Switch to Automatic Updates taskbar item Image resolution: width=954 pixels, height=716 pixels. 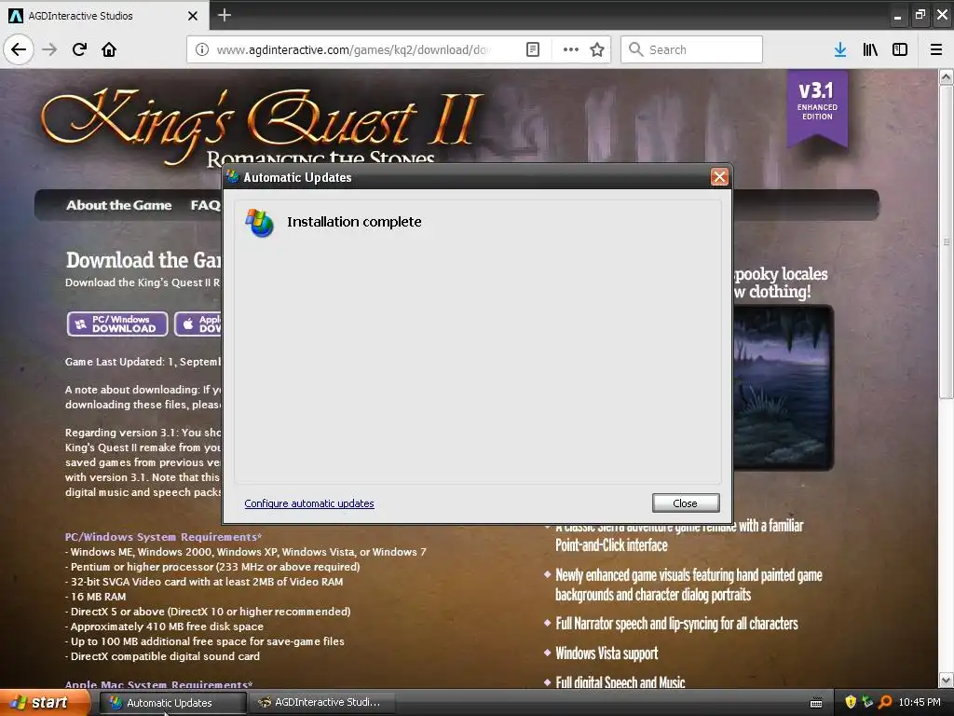click(172, 703)
